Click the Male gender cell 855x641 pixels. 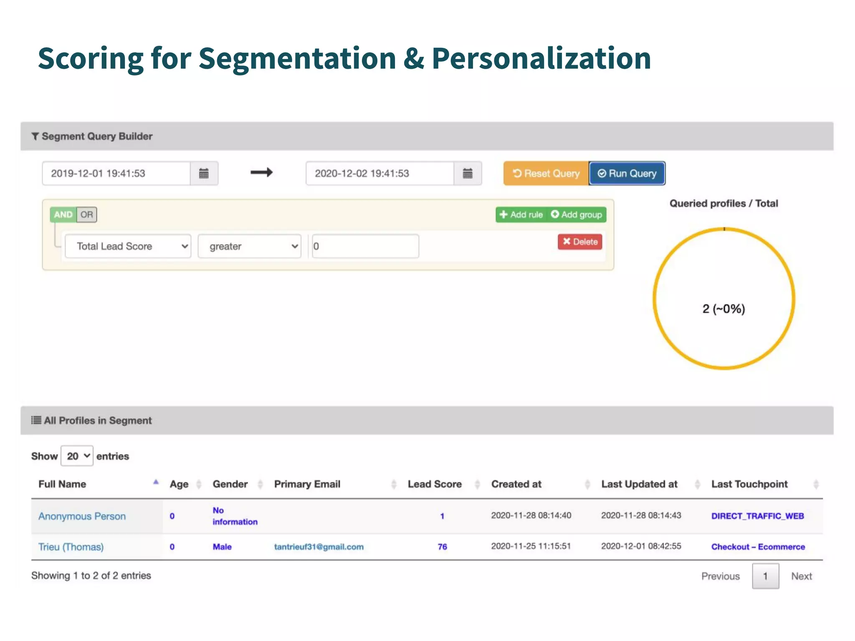tap(222, 547)
